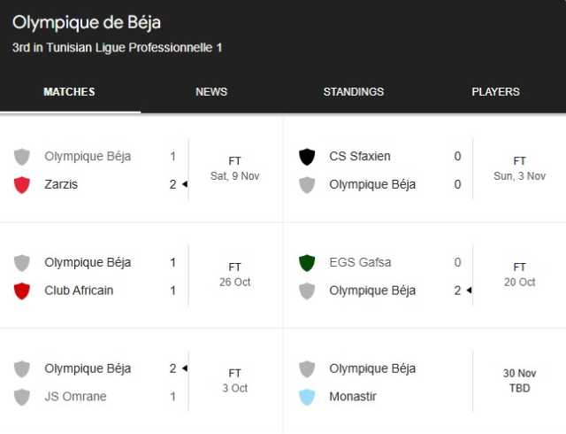The width and height of the screenshot is (566, 434).
Task: Click the 3rd in Tunisian Ligue Professionnelle 1 subtitle
Action: [118, 48]
